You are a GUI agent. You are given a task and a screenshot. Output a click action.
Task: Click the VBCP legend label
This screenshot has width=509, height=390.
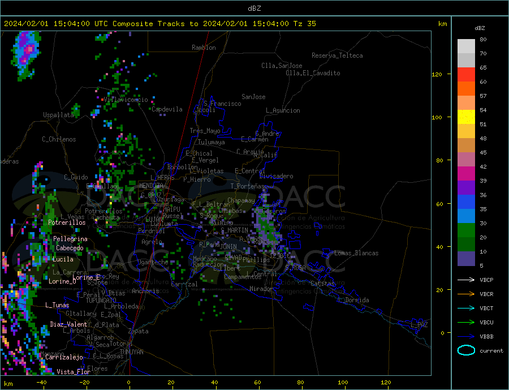[486, 280]
